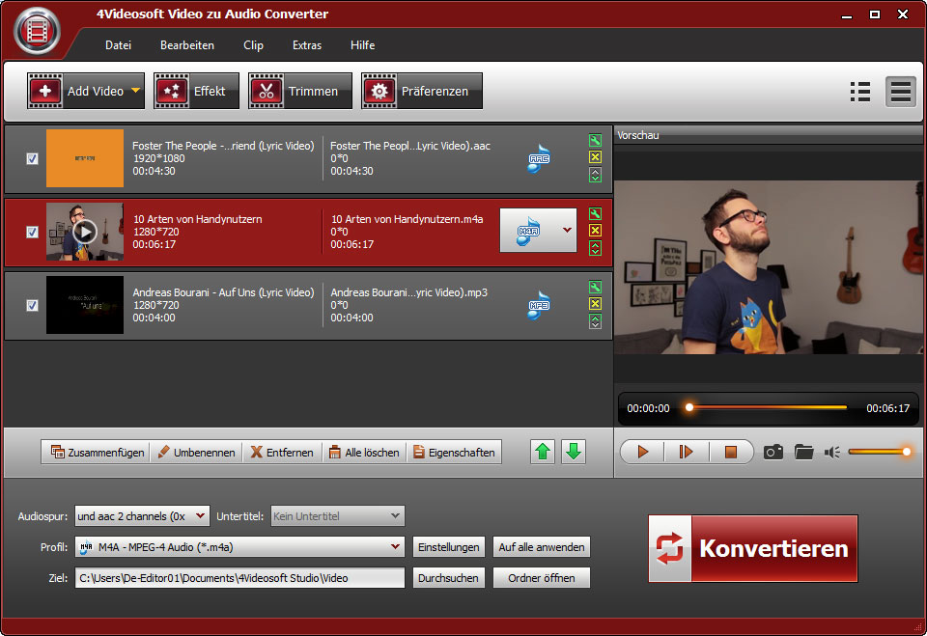Click AAC format icon for Foster The People
Screen dimensions: 927x636
[539, 158]
